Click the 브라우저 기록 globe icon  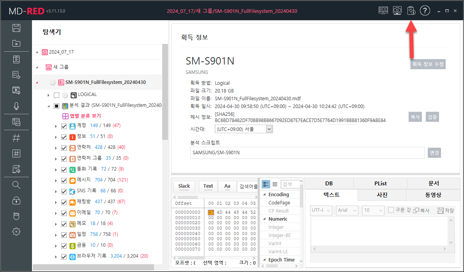point(73,257)
